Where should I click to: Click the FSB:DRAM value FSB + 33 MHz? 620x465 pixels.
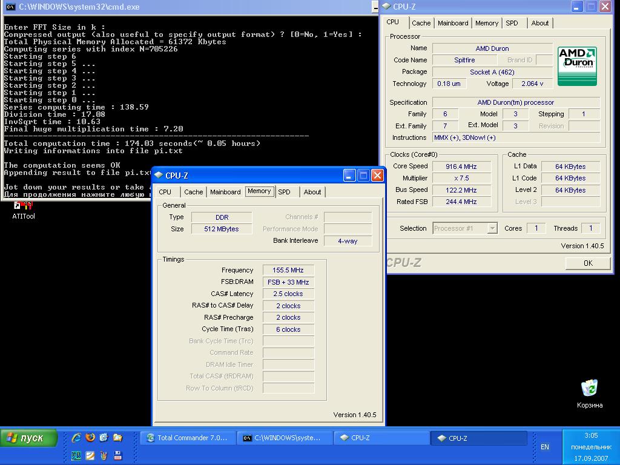[288, 282]
